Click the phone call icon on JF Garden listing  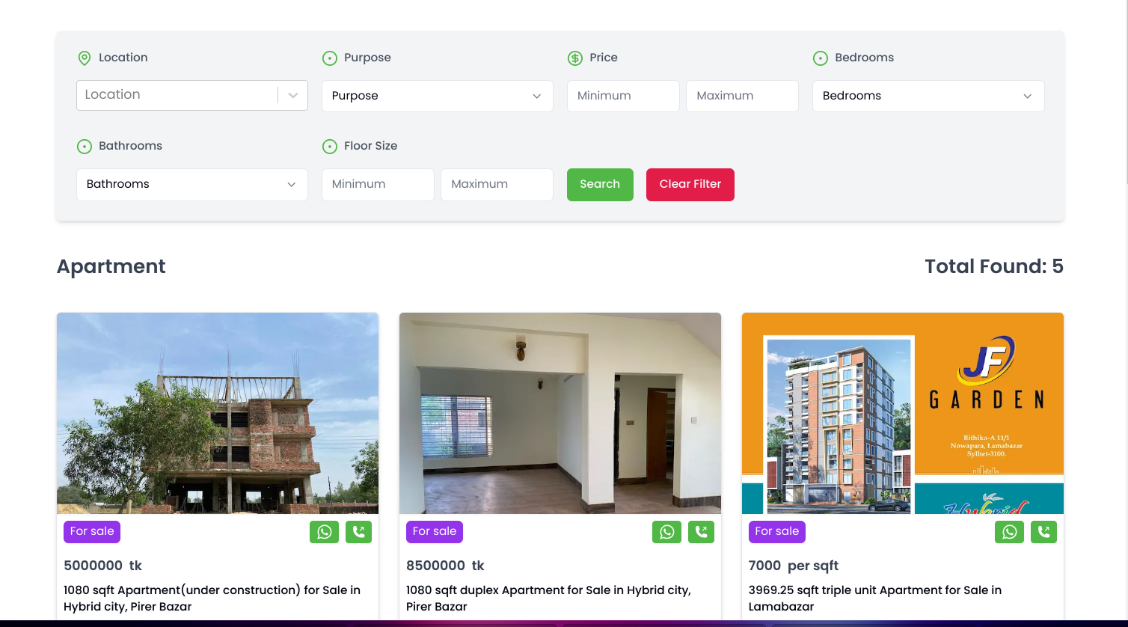point(1043,531)
